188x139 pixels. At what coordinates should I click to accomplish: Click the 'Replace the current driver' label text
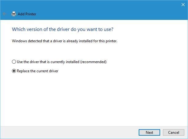38,71
